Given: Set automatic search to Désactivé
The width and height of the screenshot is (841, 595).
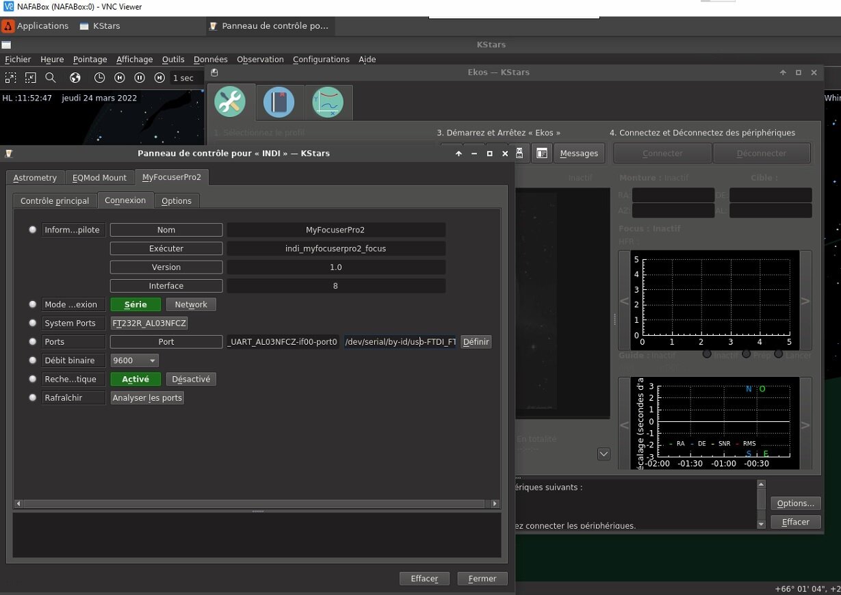Looking at the screenshot, I should coord(191,379).
